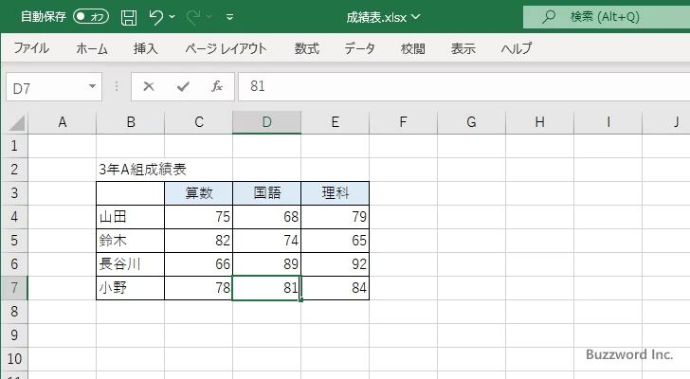Select column H header
The height and width of the screenshot is (379, 690).
point(539,122)
